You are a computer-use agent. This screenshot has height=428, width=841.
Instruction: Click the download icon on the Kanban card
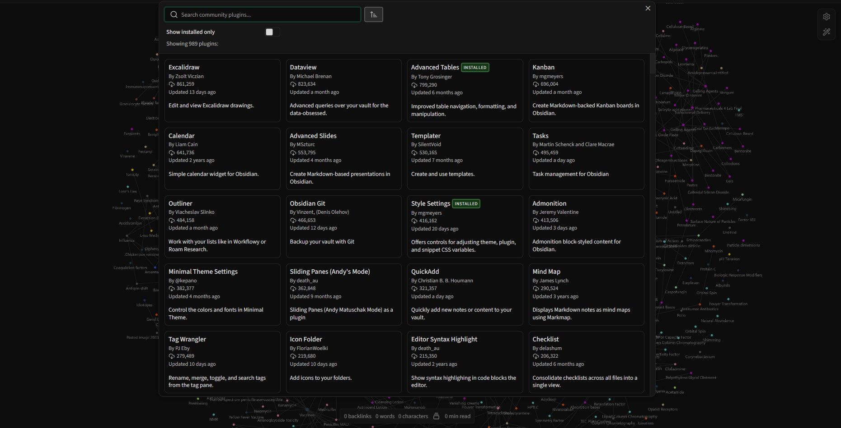[x=535, y=84]
